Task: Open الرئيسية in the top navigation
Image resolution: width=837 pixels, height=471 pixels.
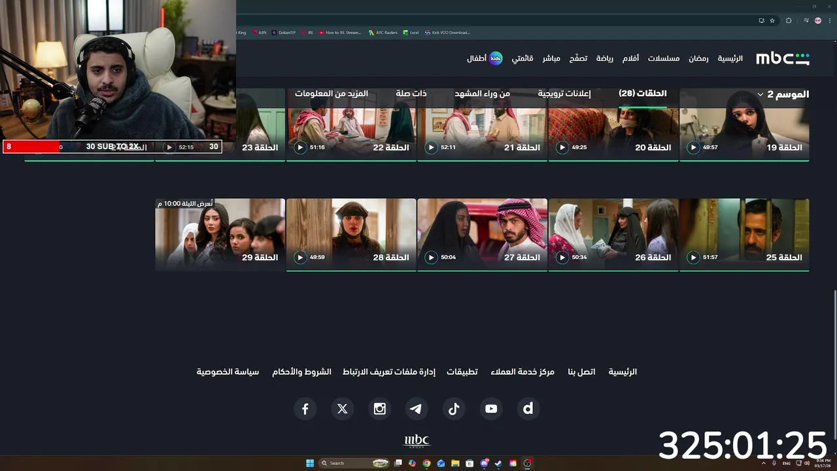Action: coord(730,58)
